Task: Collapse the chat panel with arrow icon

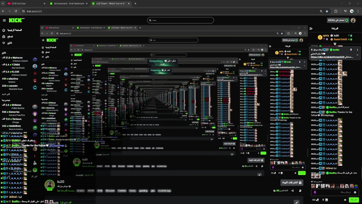Action: point(311,29)
